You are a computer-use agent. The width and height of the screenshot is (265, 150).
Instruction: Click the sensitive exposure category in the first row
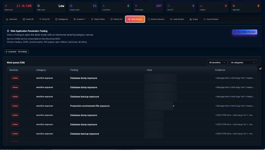(x=45, y=78)
